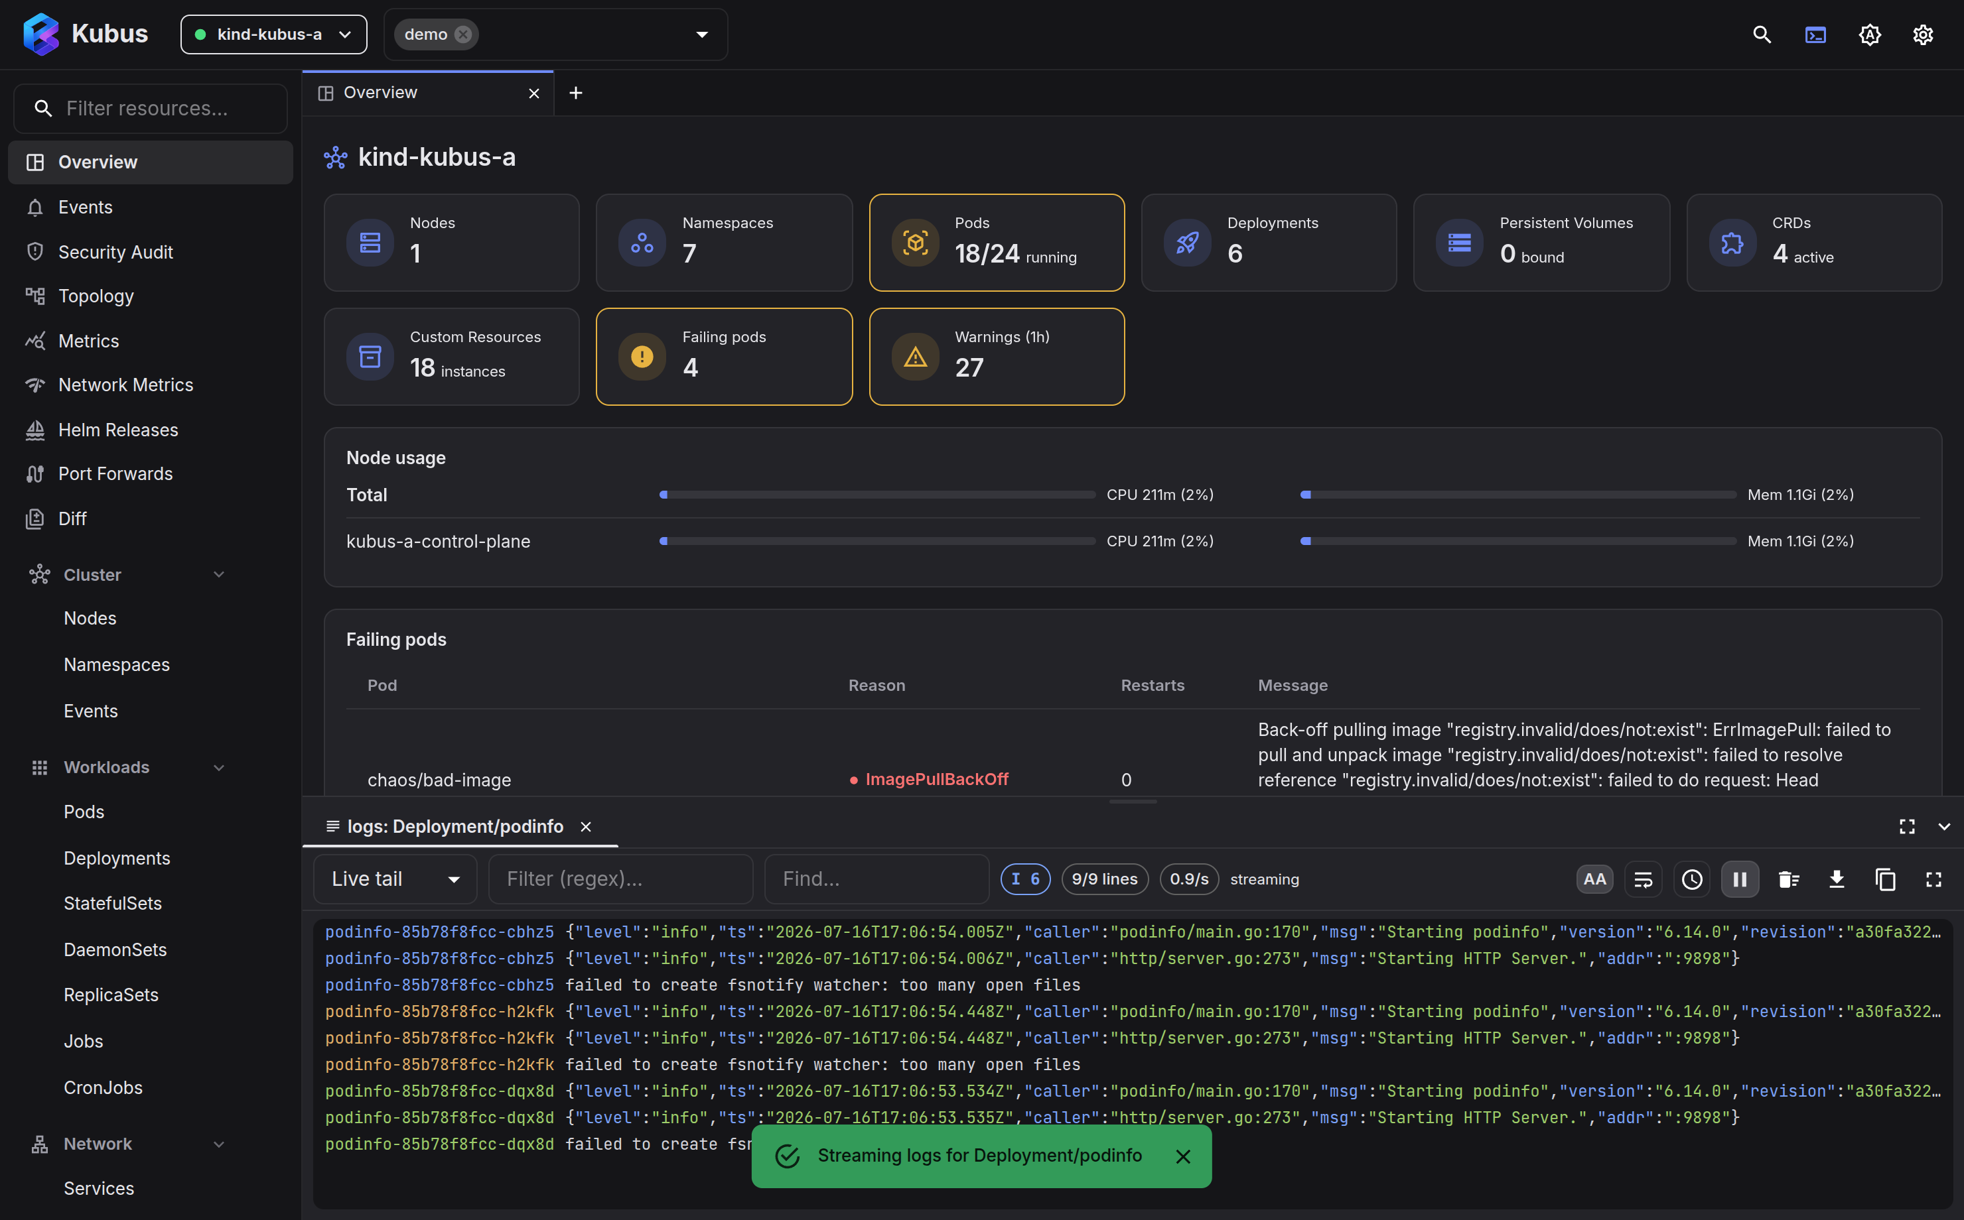This screenshot has width=1964, height=1220.
Task: Open the terminal icon in header
Action: 1815,34
